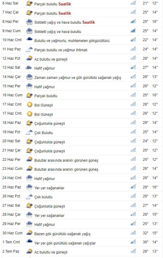163x258 pixels.
Task: Click the precipitation bars icon for 29 Haz Per
Action: click(x=133, y=223)
